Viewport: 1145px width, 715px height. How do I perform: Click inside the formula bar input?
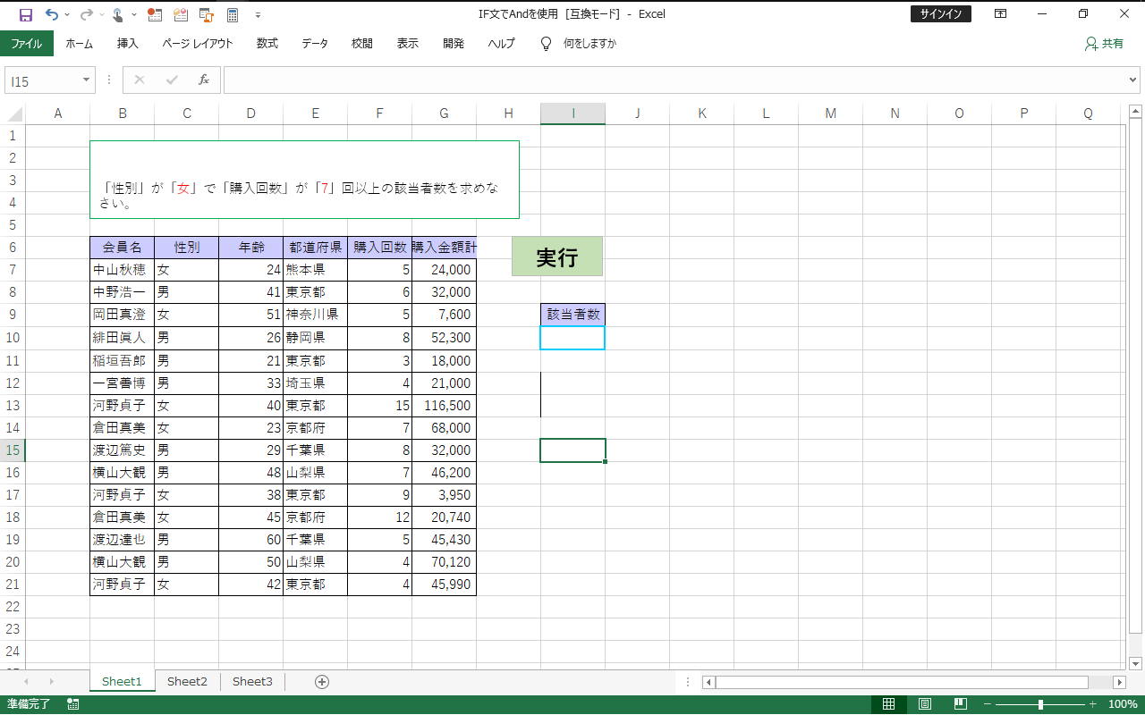coord(675,80)
